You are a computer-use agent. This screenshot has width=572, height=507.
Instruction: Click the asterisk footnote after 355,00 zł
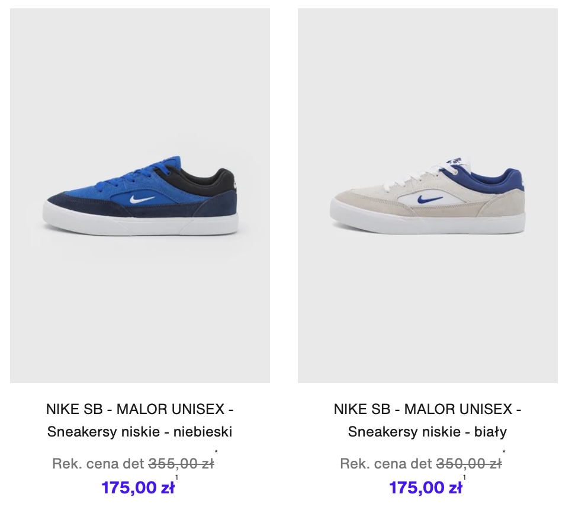[216, 453]
